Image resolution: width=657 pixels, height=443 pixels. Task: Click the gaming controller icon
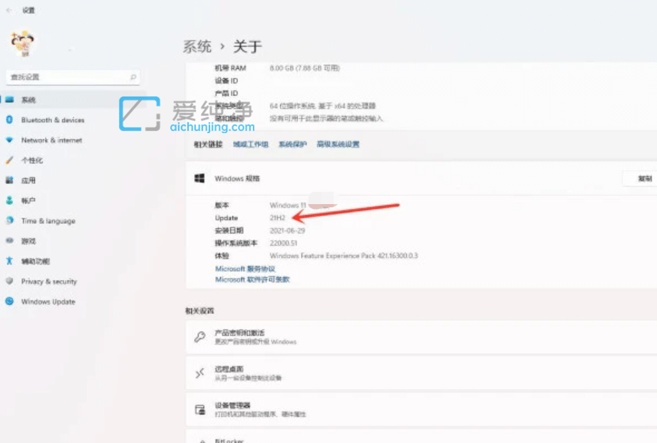tap(9, 240)
